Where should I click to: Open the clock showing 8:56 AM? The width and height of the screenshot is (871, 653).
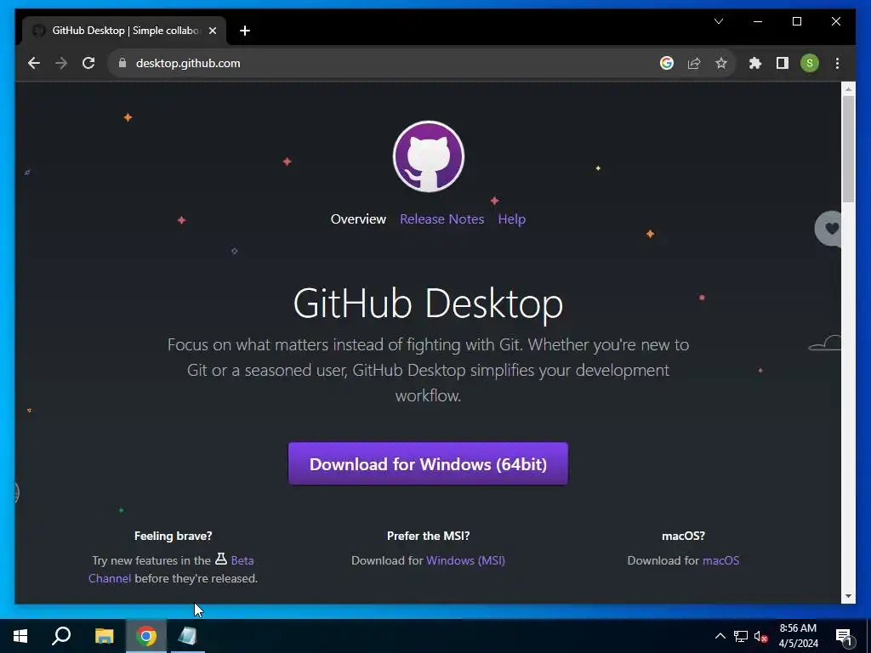(798, 636)
